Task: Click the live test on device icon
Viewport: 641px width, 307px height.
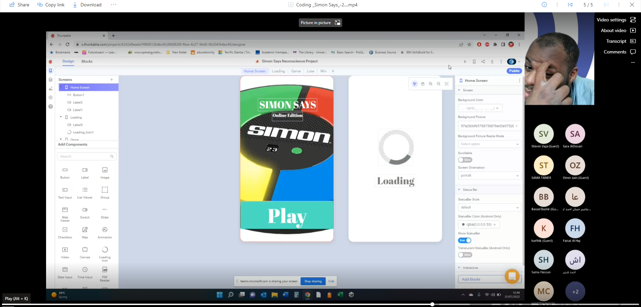Action: coord(474,61)
